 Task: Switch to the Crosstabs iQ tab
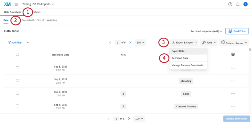pos(28,20)
